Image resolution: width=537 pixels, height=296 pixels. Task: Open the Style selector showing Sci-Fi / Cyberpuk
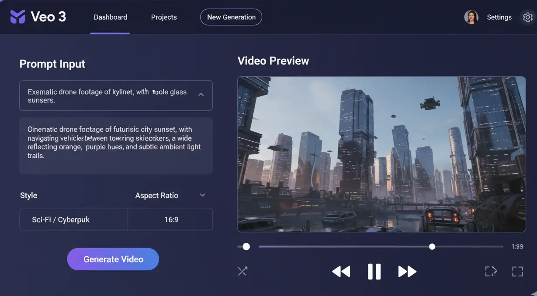[73, 219]
